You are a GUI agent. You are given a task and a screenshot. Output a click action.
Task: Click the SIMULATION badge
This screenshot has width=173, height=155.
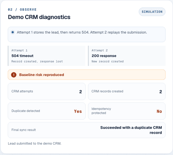point(152,12)
